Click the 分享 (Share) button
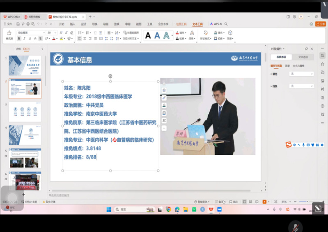Image resolution: width=328 pixels, height=232 pixels. click(320, 24)
